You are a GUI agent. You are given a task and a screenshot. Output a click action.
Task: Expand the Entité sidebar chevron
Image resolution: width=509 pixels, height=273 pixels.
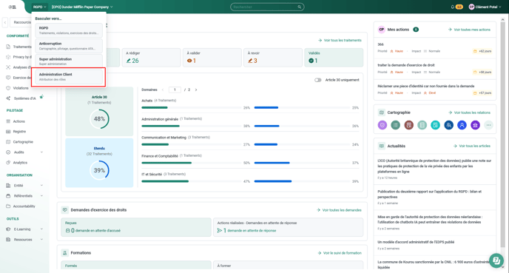(41, 186)
